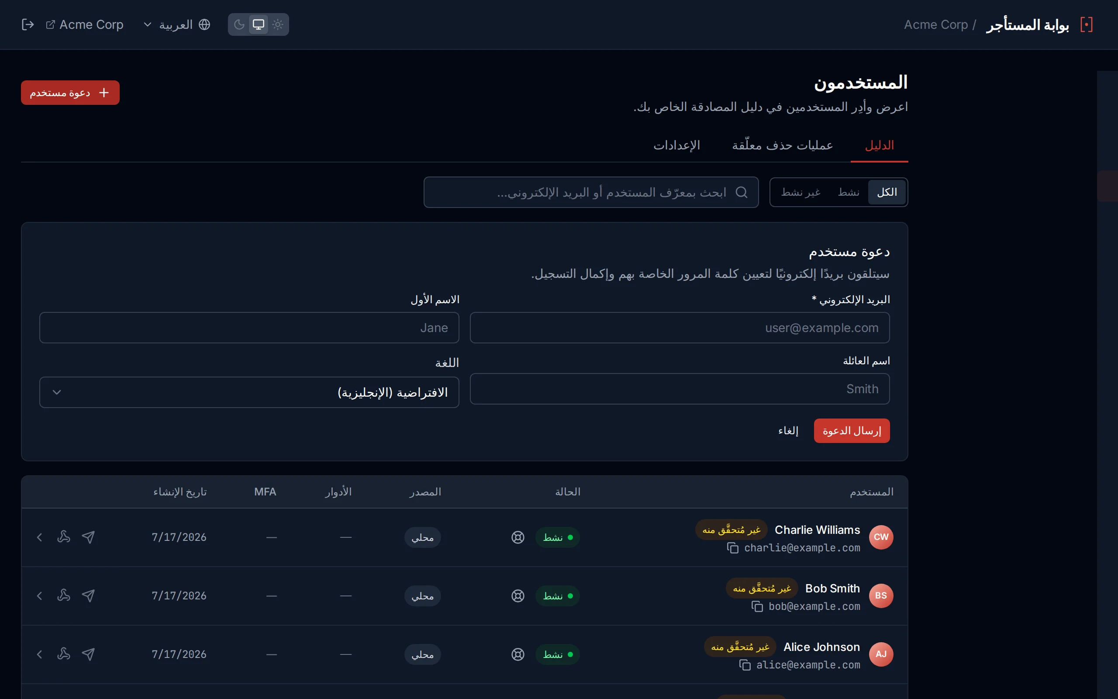This screenshot has height=699, width=1118.
Task: Click Bob Smith's غير مُتحقَّق منه badge
Action: click(762, 588)
